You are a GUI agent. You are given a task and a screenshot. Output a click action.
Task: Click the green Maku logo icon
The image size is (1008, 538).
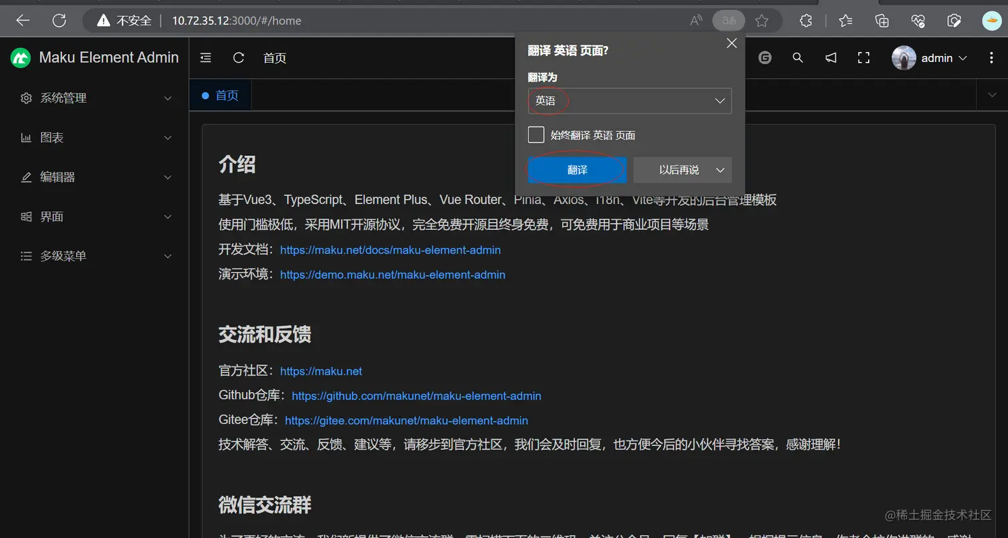pyautogui.click(x=21, y=58)
